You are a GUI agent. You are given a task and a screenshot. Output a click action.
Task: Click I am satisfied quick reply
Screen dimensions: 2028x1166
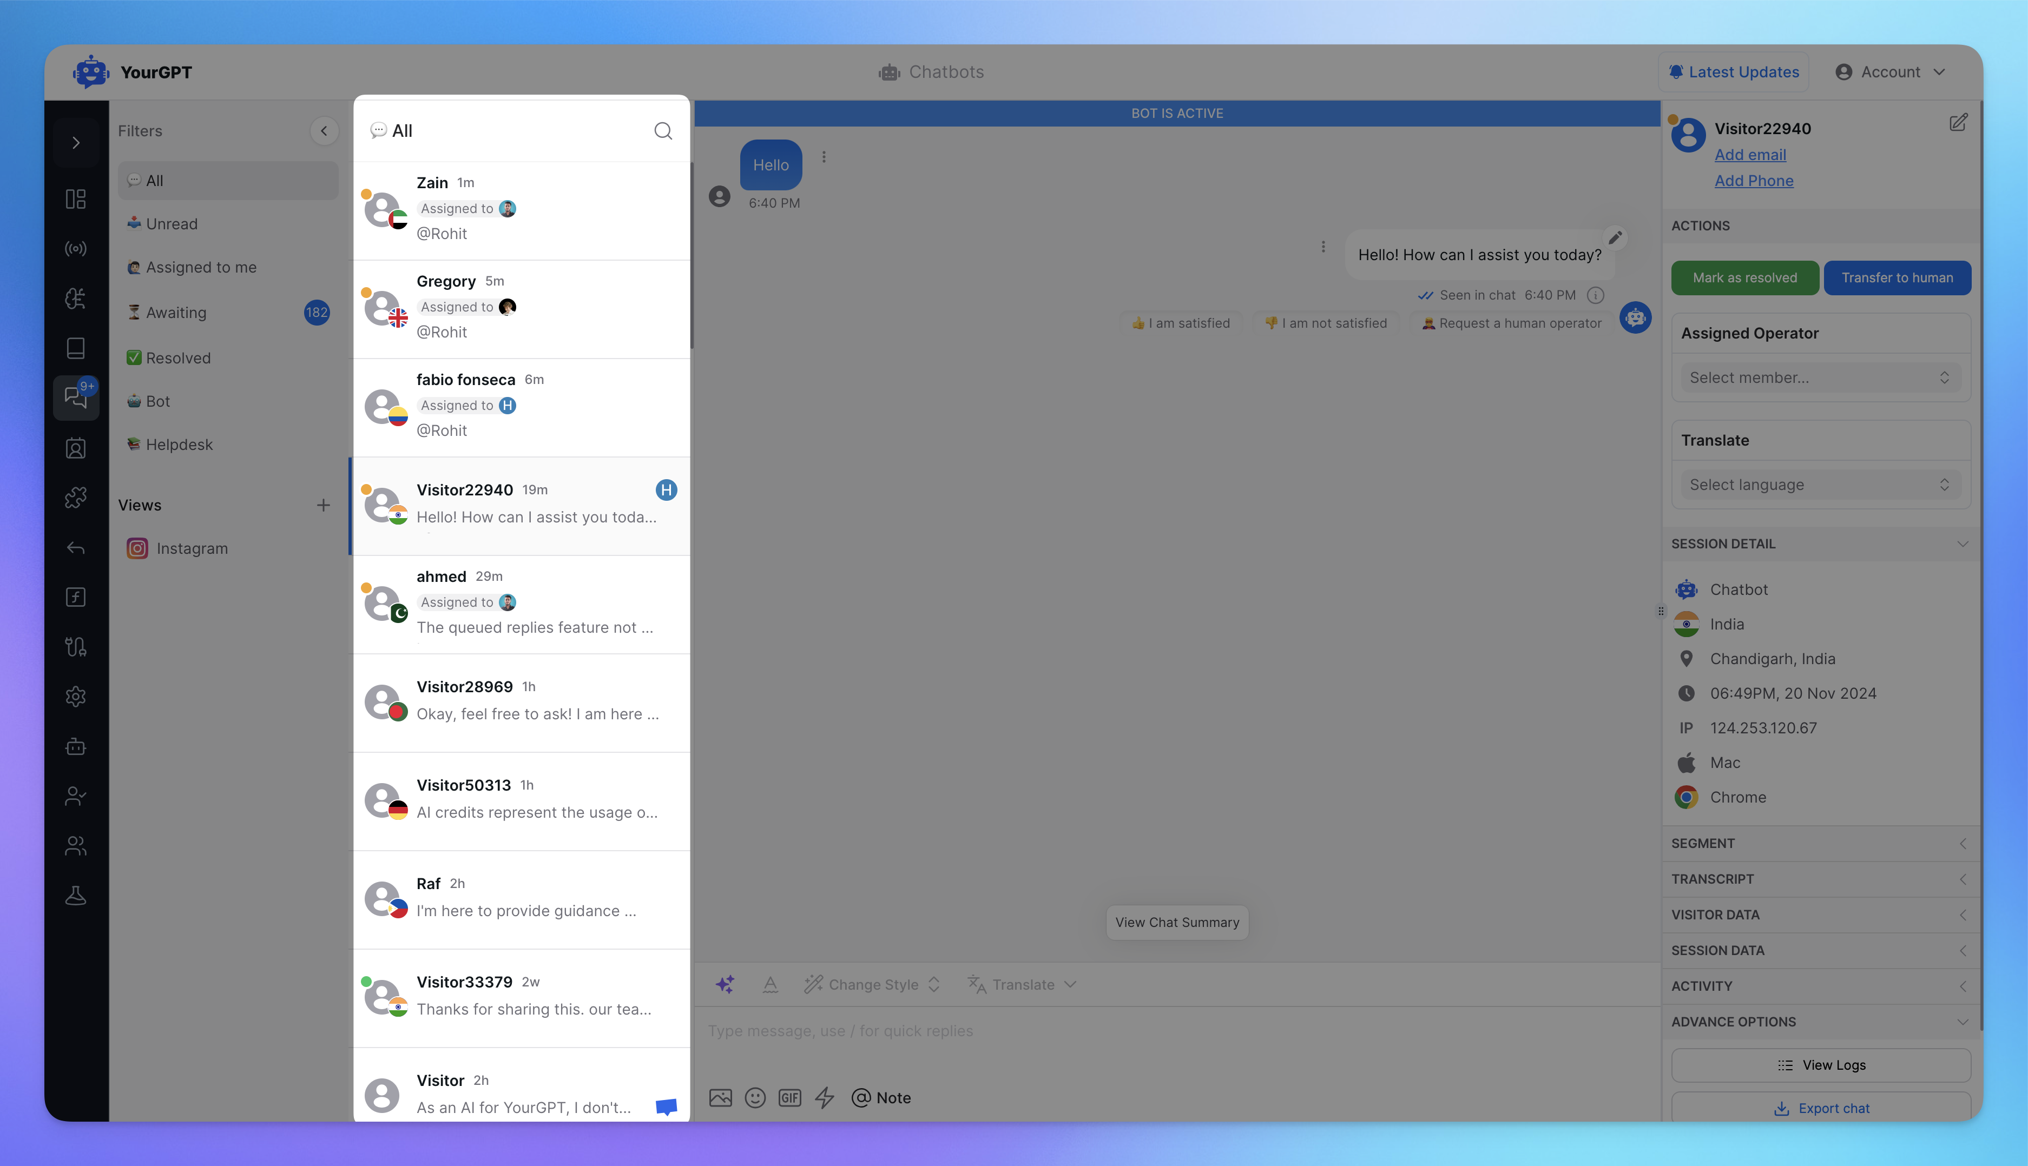(x=1181, y=323)
